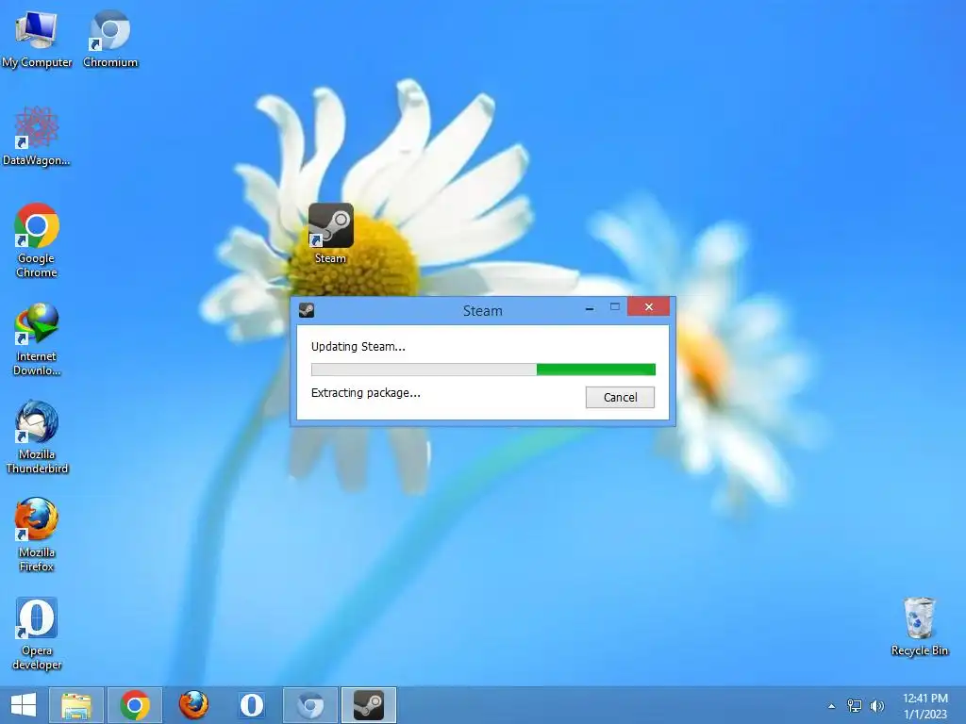966x724 pixels.
Task: Select the Google Chrome desktop shortcut
Action: pyautogui.click(x=37, y=240)
